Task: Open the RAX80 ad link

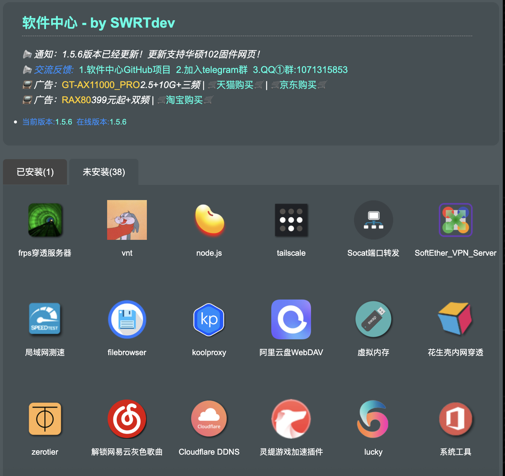Action: pyautogui.click(x=77, y=100)
